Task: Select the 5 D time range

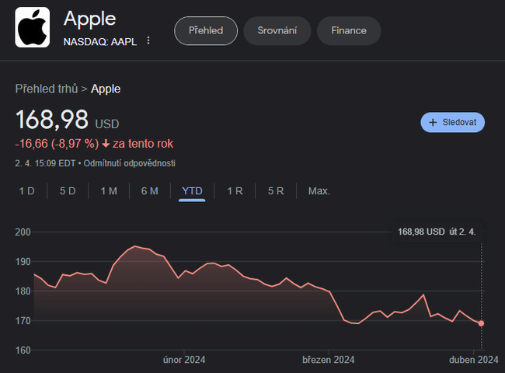Action: click(x=68, y=190)
